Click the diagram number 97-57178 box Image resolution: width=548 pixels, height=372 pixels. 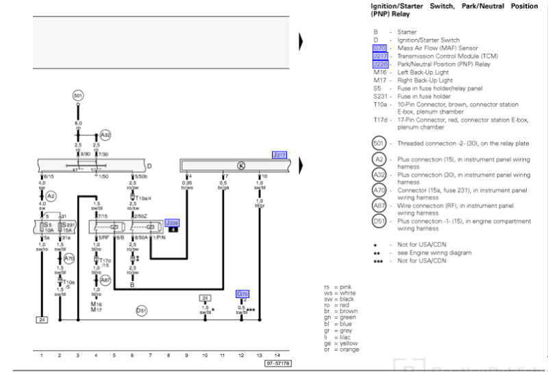[x=278, y=364]
